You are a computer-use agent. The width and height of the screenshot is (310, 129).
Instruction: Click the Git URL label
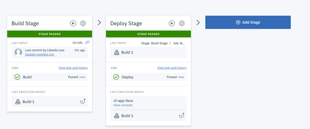[x=78, y=42]
